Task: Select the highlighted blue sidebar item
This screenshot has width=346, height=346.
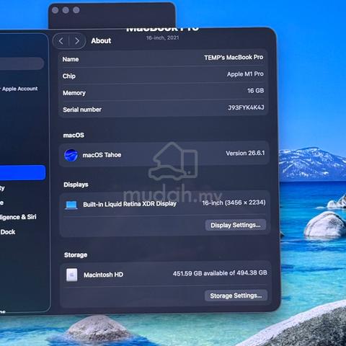Action: click(x=22, y=172)
